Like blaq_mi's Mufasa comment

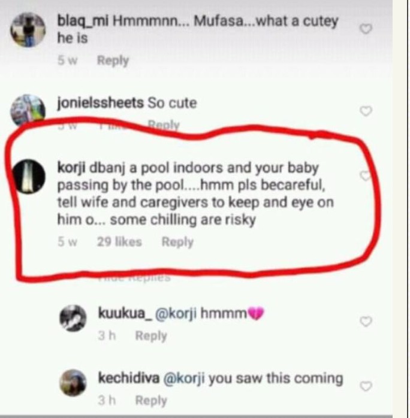coord(366,29)
